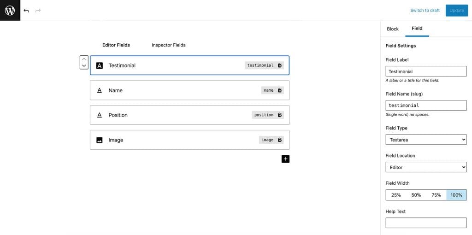Click the Field Label input

(426, 71)
